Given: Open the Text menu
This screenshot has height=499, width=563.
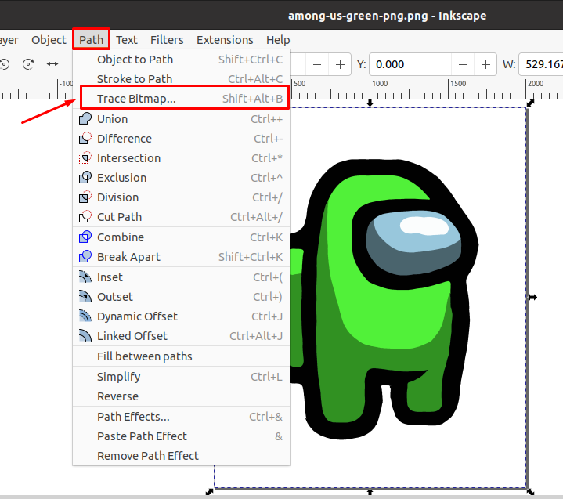Looking at the screenshot, I should point(126,40).
